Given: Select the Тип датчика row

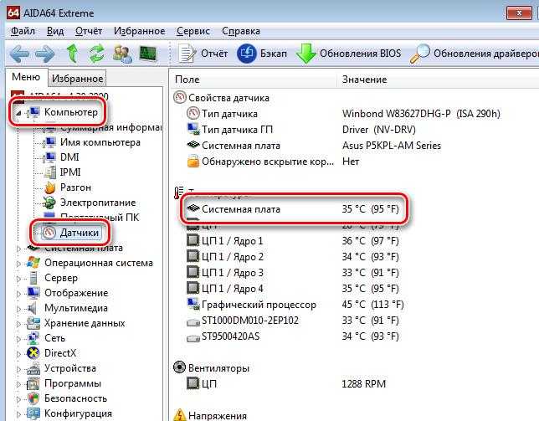Looking at the screenshot, I should click(x=344, y=114).
